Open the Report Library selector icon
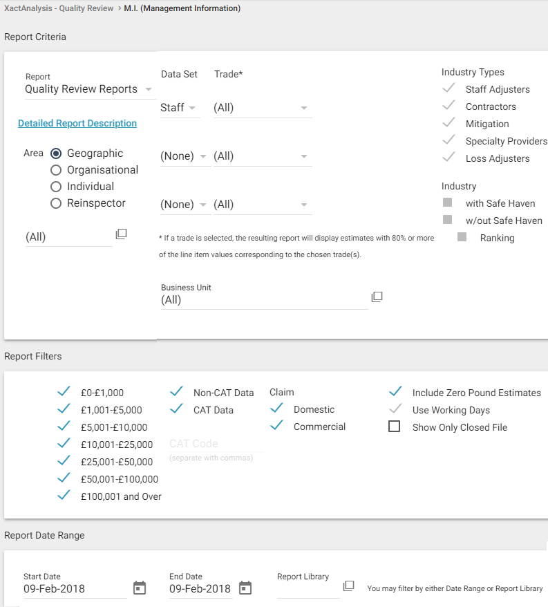Viewport: 548px width, 607px height. click(x=348, y=586)
